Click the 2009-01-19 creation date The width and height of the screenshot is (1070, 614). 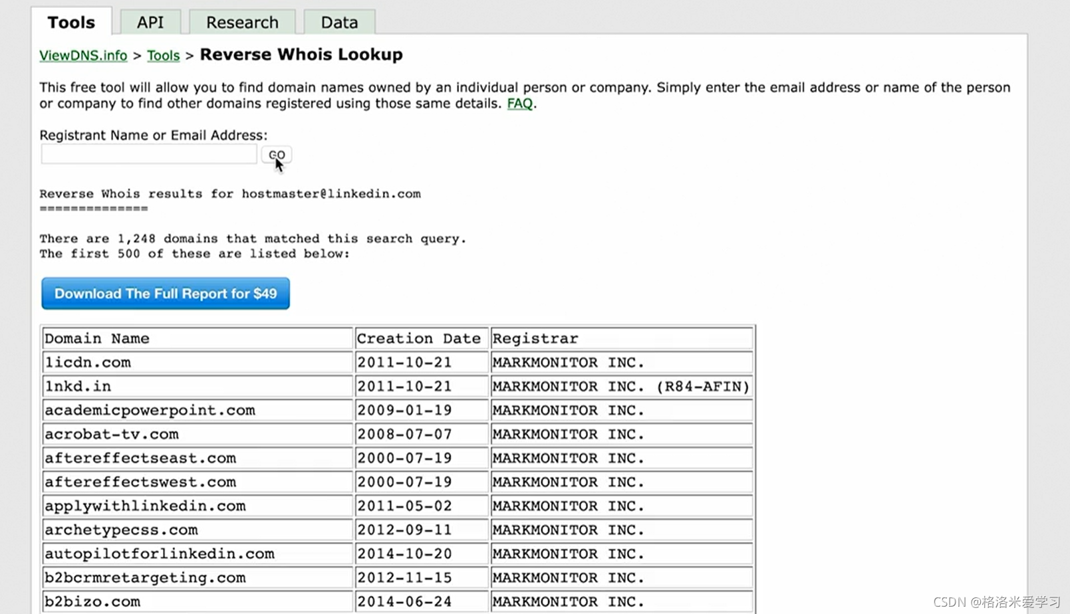pyautogui.click(x=422, y=410)
